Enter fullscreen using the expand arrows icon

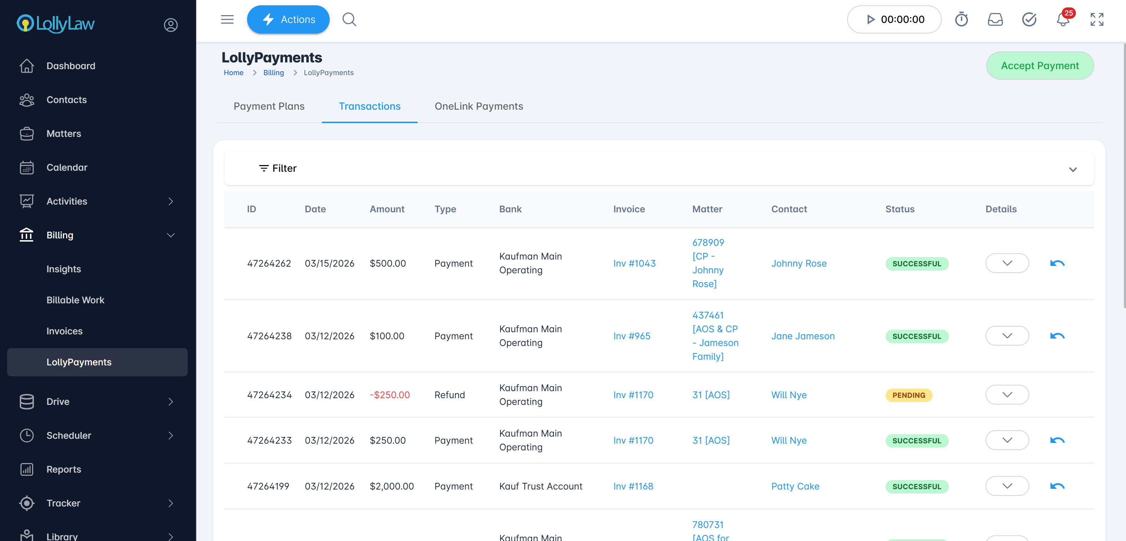pyautogui.click(x=1096, y=19)
